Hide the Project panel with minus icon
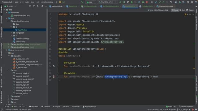The height and width of the screenshot is (111, 198). click(46, 6)
